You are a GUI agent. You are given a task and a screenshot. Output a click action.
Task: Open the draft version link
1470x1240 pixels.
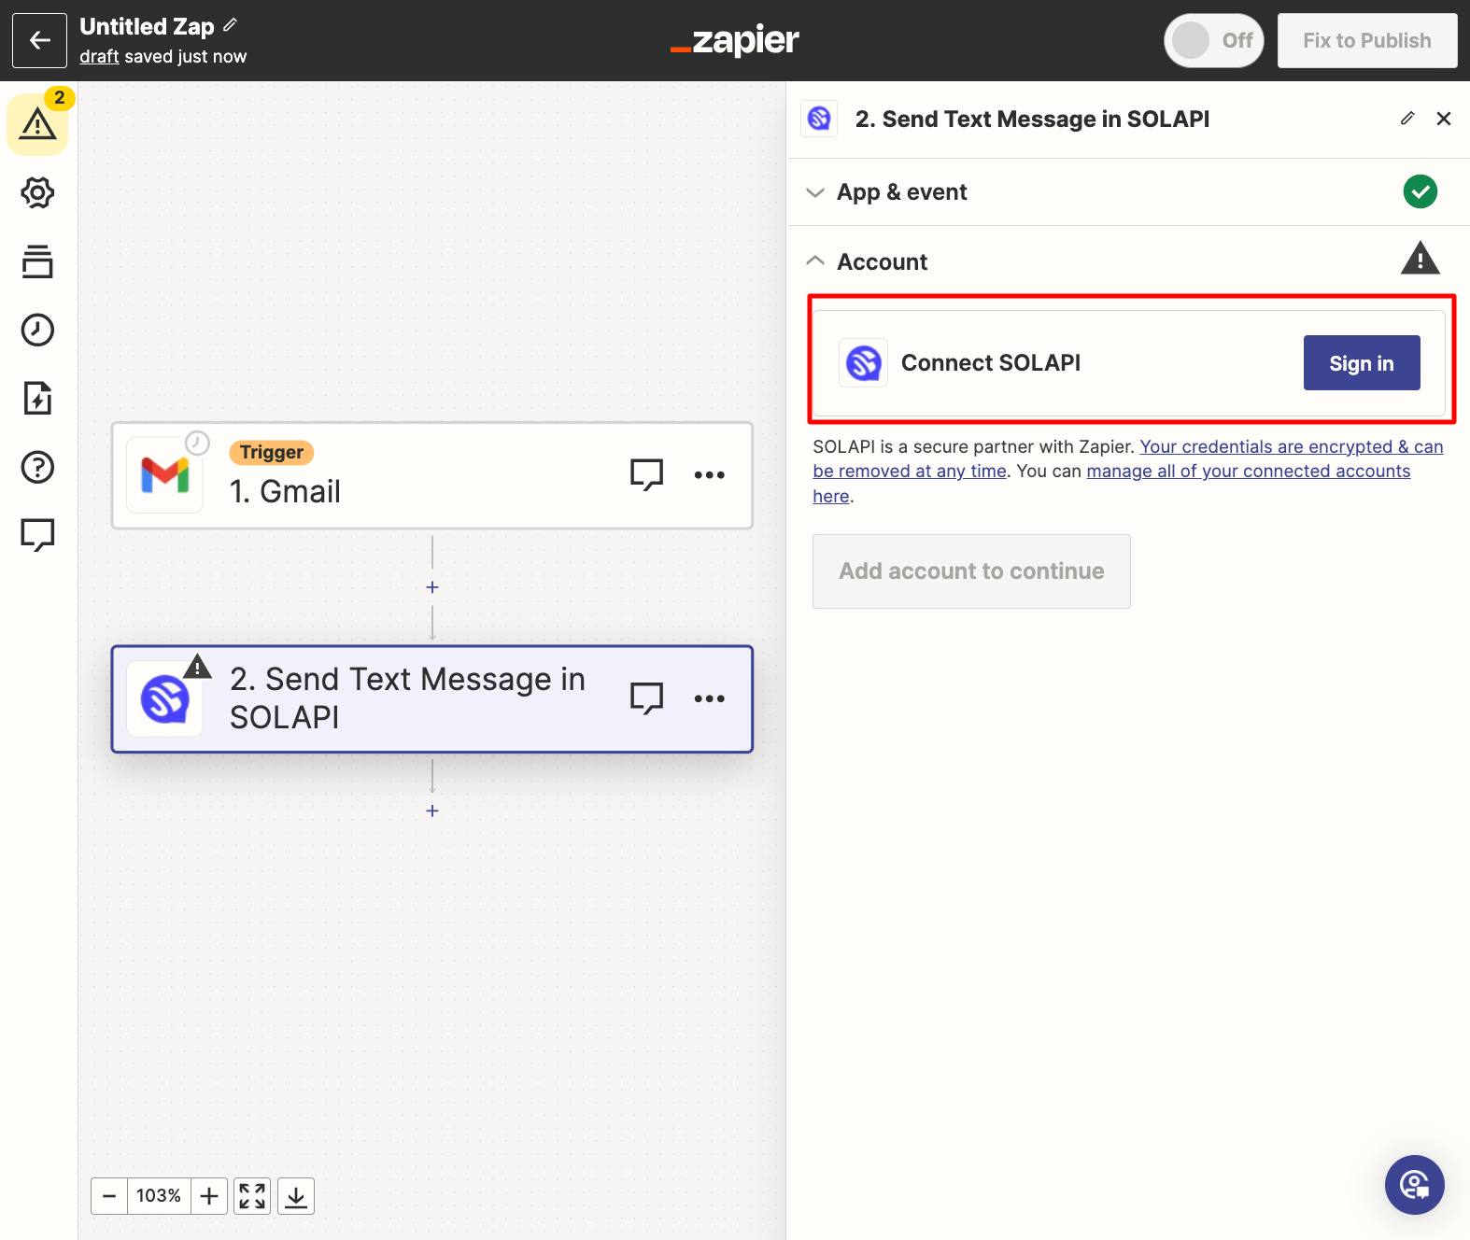click(99, 56)
